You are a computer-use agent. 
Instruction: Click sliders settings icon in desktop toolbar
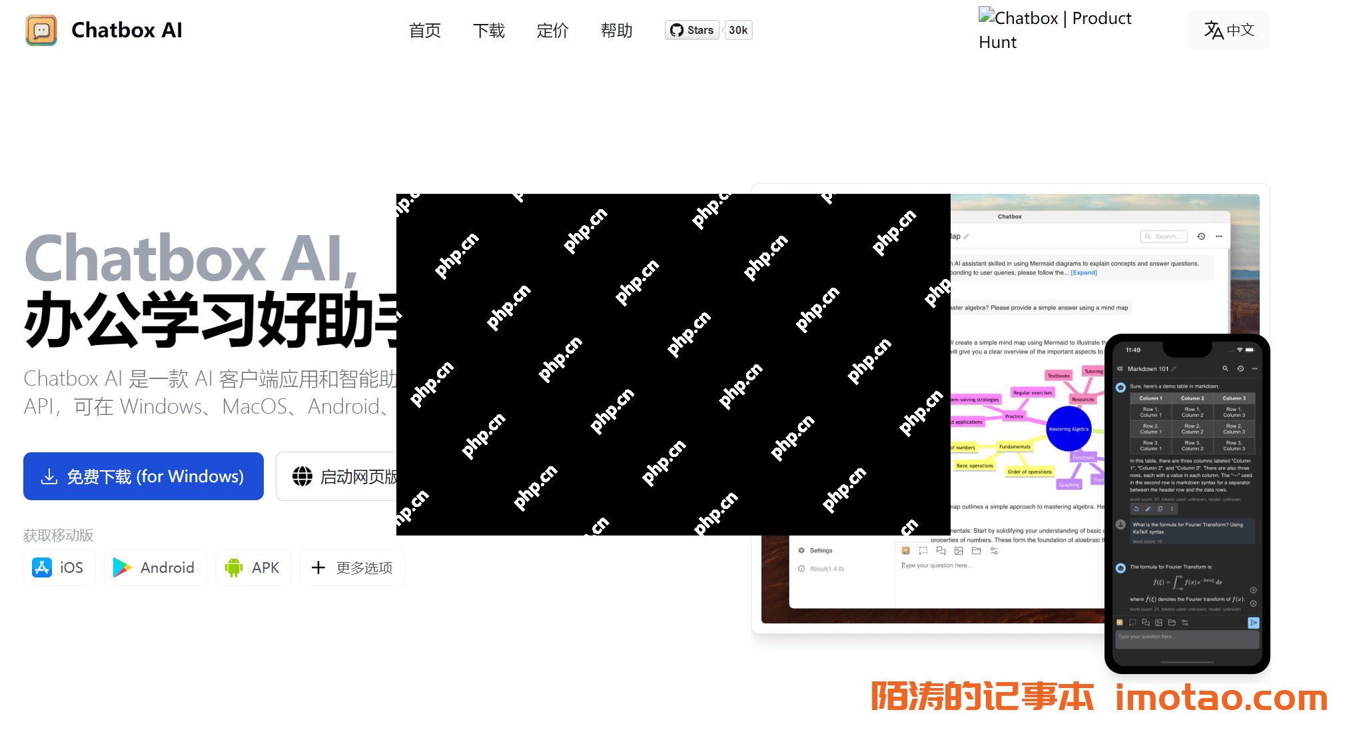pos(994,551)
